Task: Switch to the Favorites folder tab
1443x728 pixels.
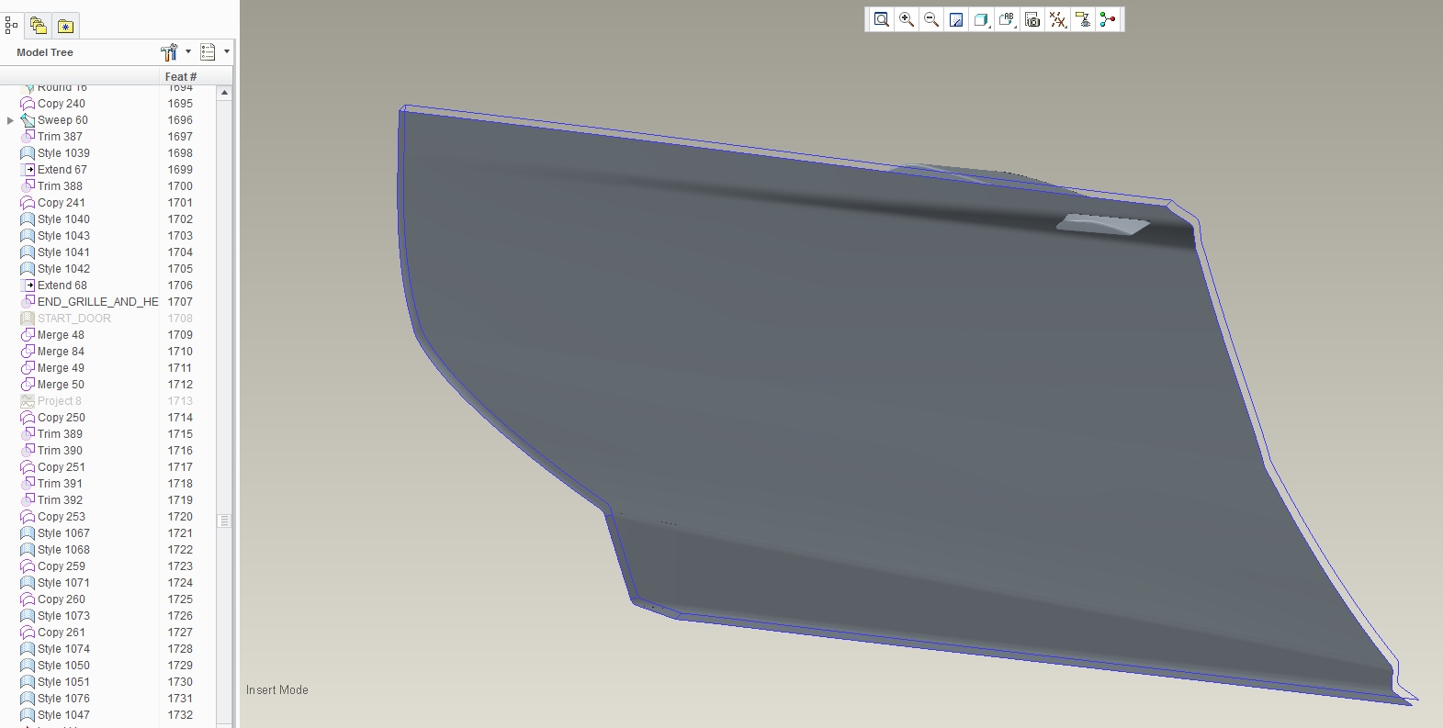Action: click(65, 26)
